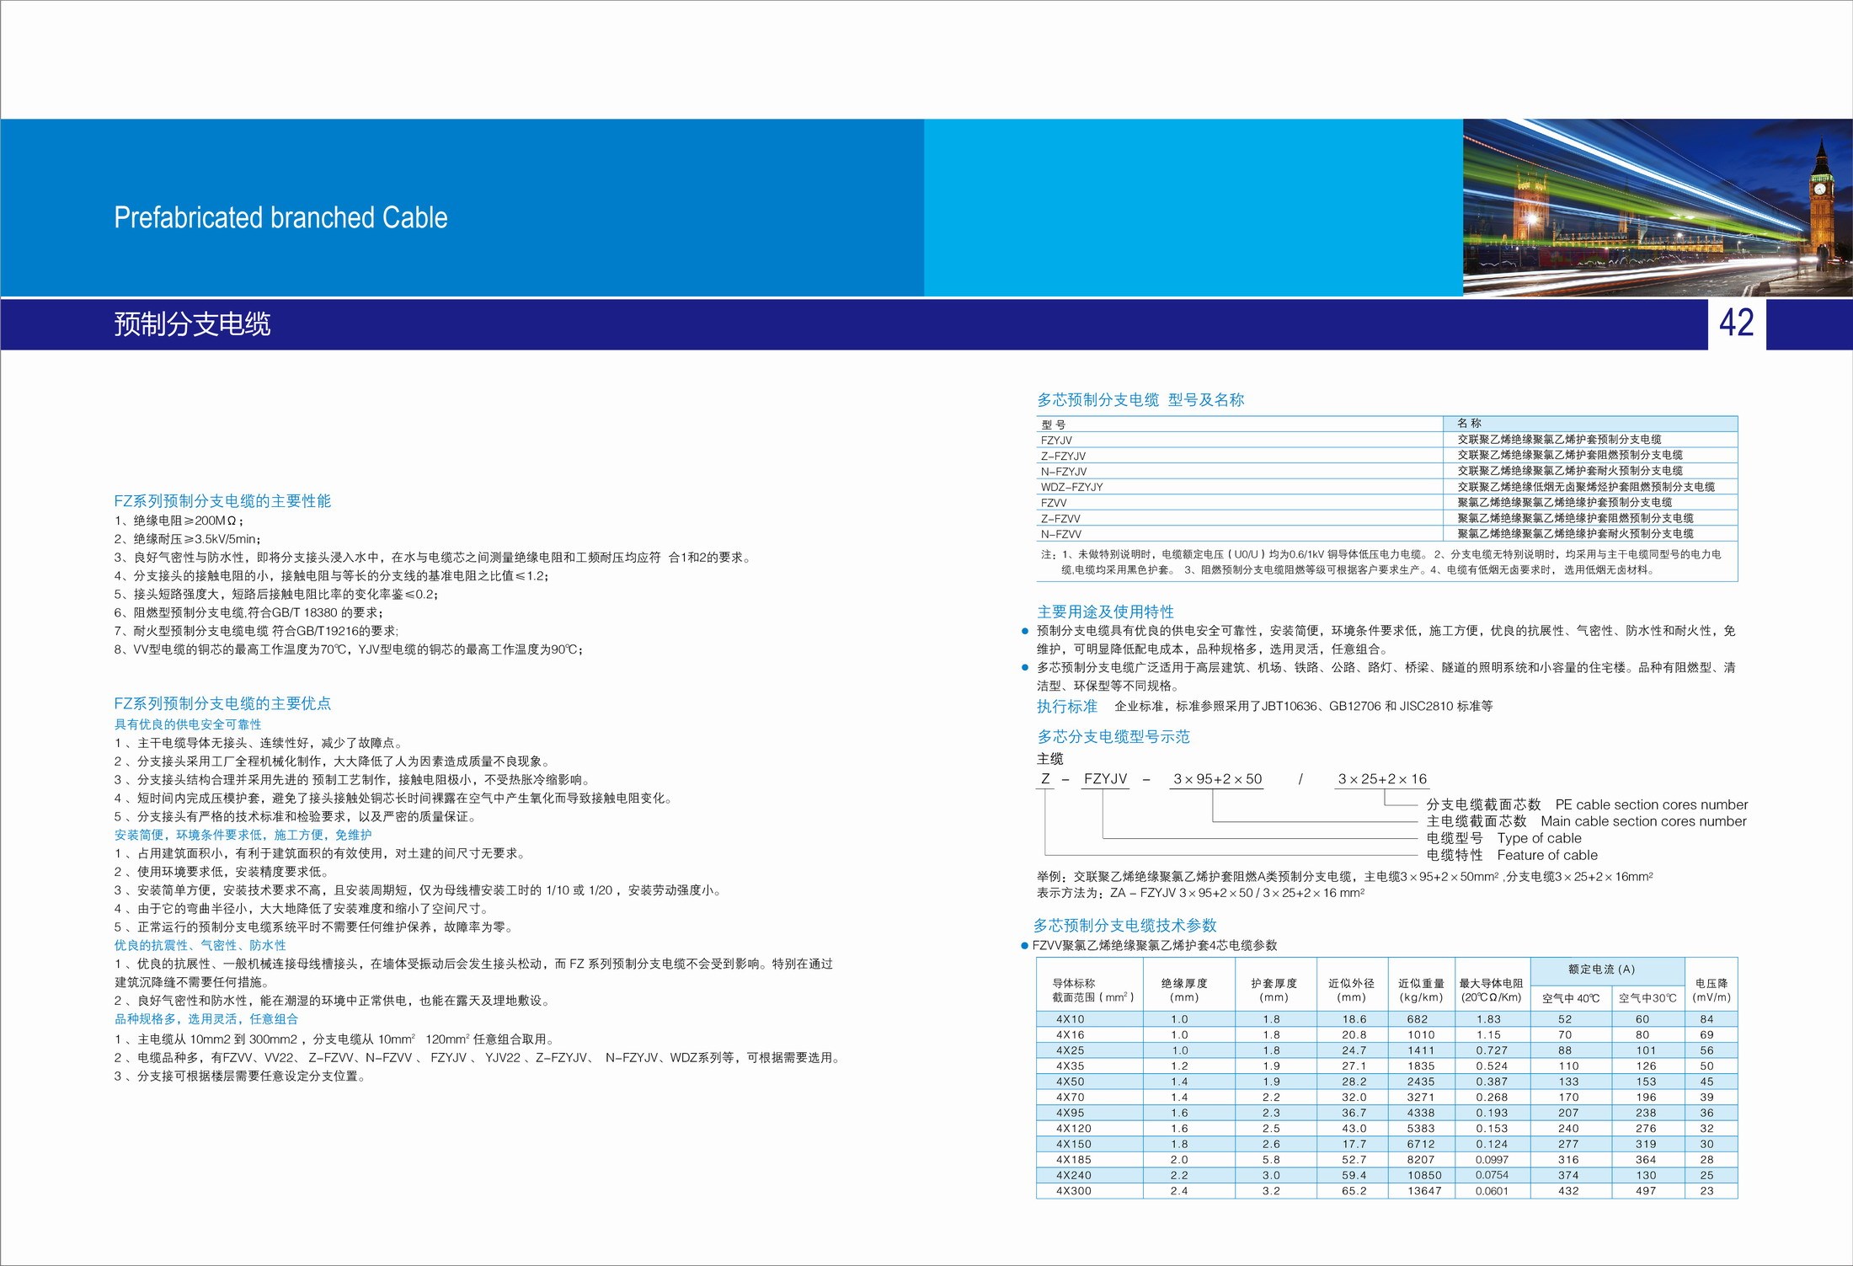Click the 'Prefabricated branched Cable' title
The width and height of the screenshot is (1853, 1266).
(x=280, y=218)
